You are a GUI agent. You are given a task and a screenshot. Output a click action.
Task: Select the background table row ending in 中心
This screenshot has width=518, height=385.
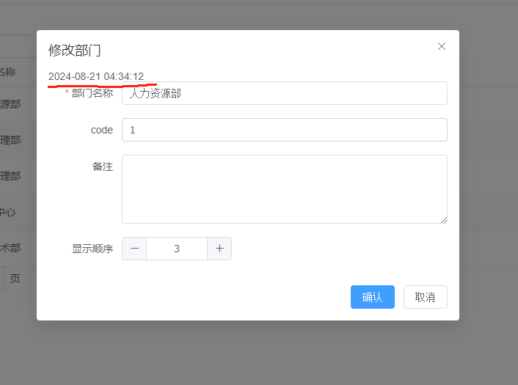click(x=18, y=213)
